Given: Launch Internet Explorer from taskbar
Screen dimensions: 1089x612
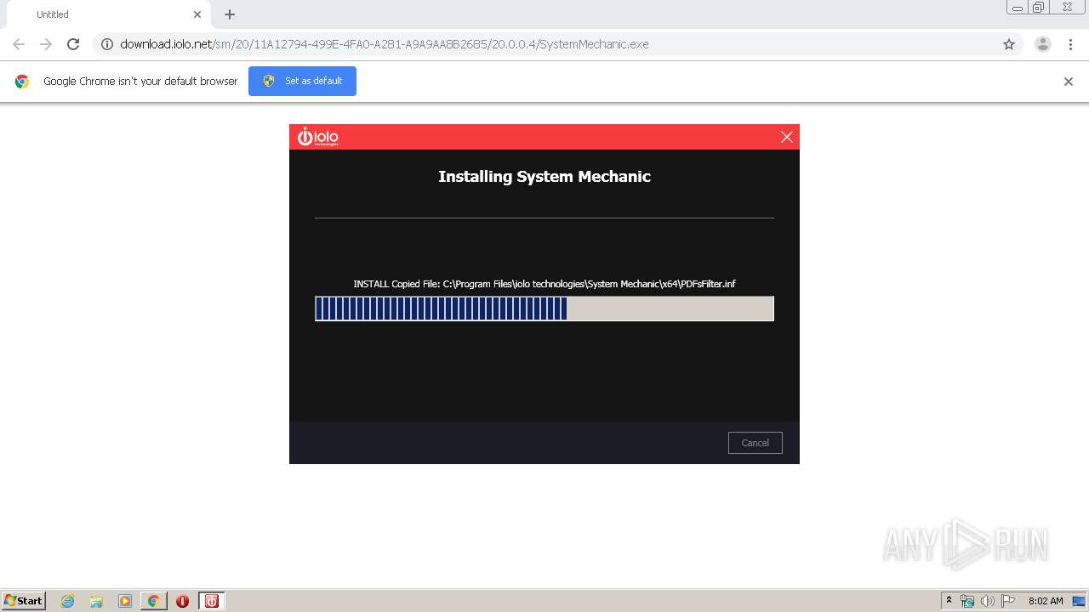Looking at the screenshot, I should click(x=68, y=601).
